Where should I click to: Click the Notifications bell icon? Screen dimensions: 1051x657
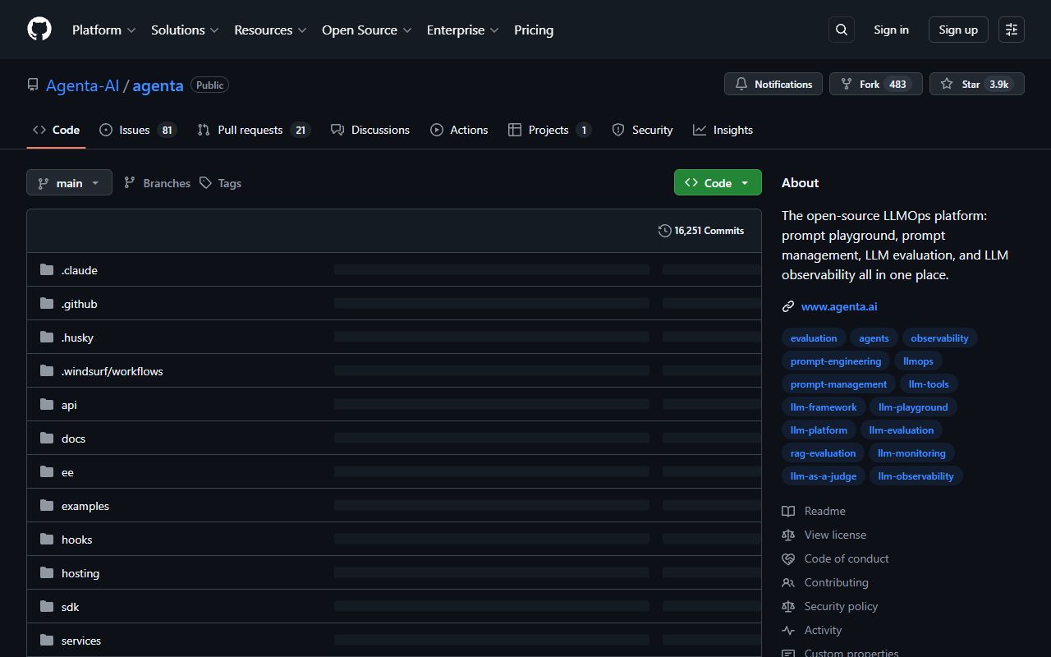pyautogui.click(x=741, y=84)
